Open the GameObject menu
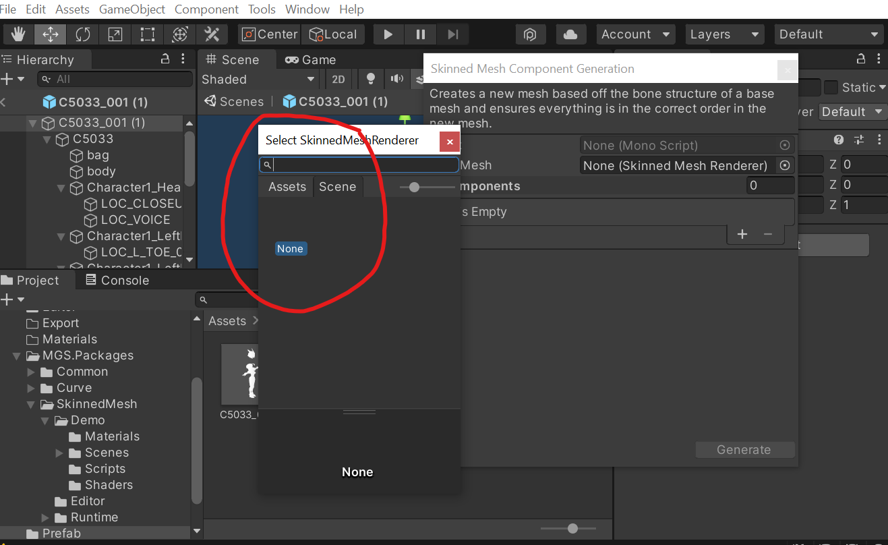This screenshot has width=888, height=545. tap(132, 9)
